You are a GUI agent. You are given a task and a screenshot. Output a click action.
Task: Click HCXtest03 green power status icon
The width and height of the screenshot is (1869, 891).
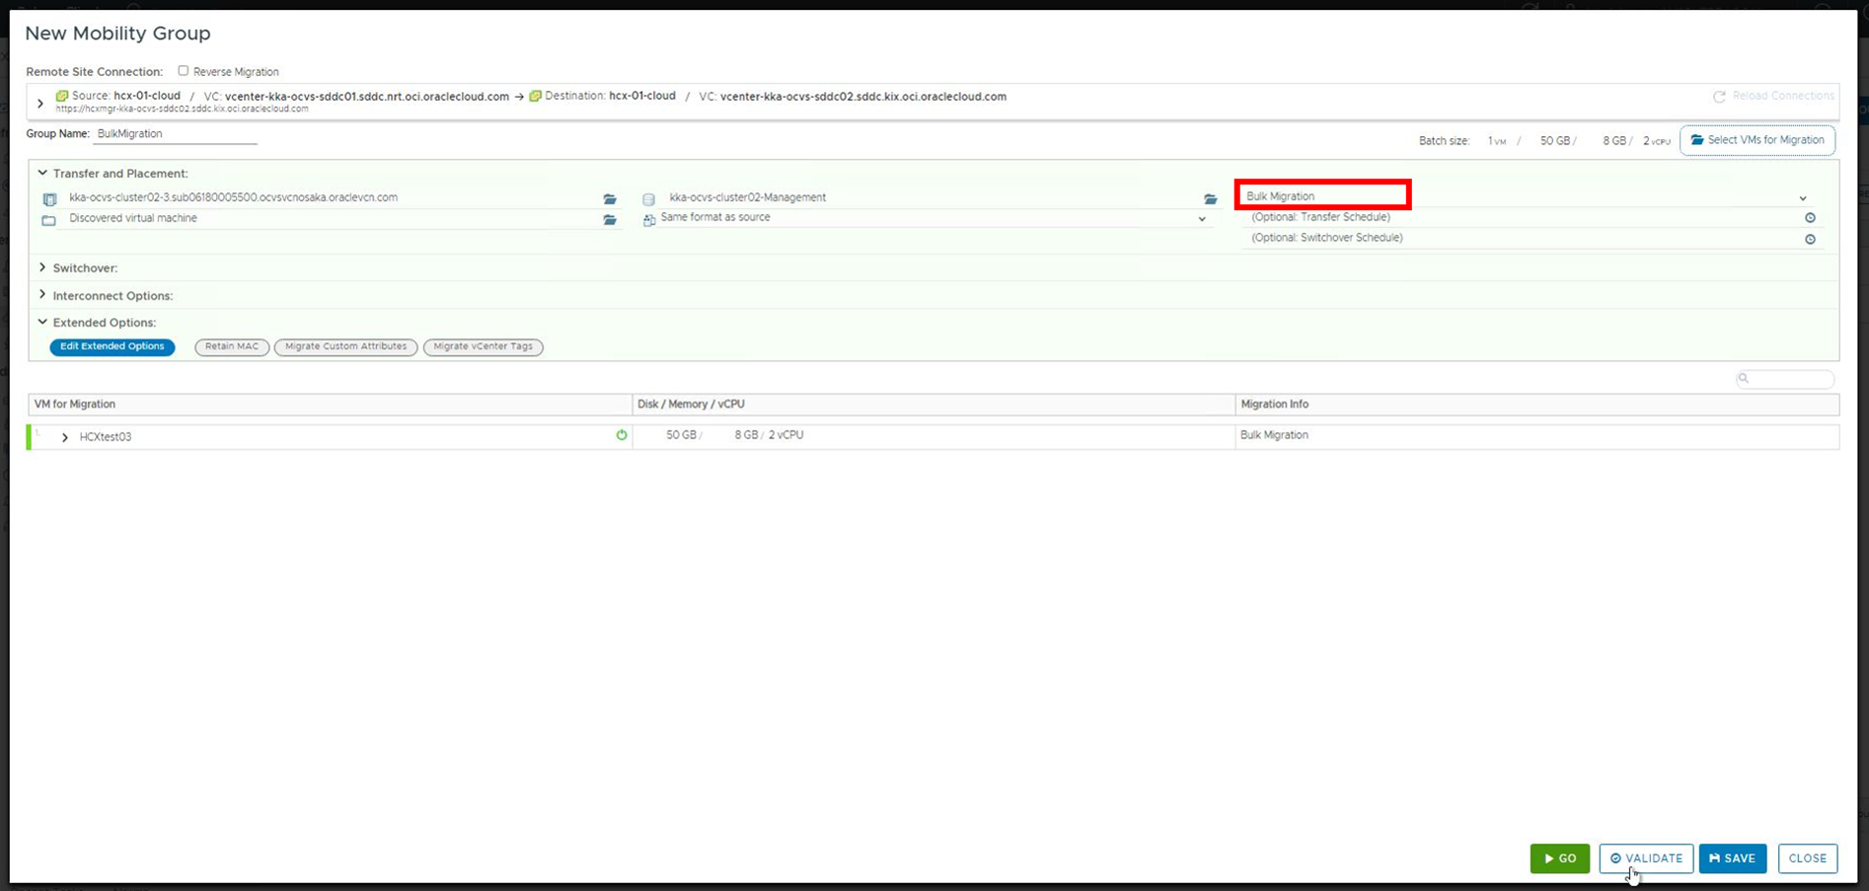tap(622, 435)
